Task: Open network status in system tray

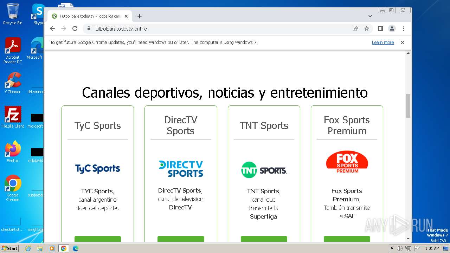Action: point(408,248)
